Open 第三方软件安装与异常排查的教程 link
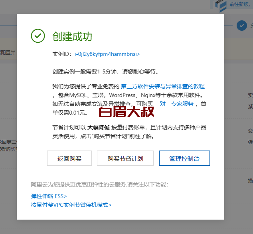 point(163,86)
